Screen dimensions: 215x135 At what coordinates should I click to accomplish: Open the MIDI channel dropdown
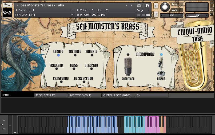pos(72,15)
